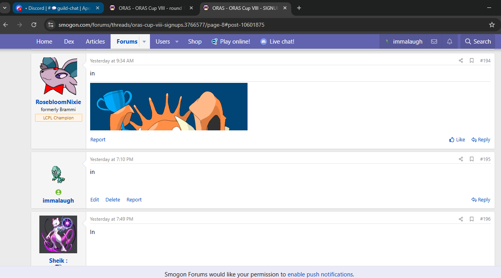The width and height of the screenshot is (501, 278).
Task: Open post number #194 link
Action: tap(485, 60)
